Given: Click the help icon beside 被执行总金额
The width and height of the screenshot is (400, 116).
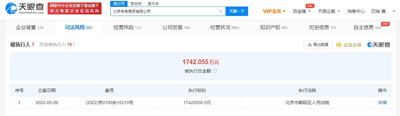Looking at the screenshot, I should coord(215,71).
